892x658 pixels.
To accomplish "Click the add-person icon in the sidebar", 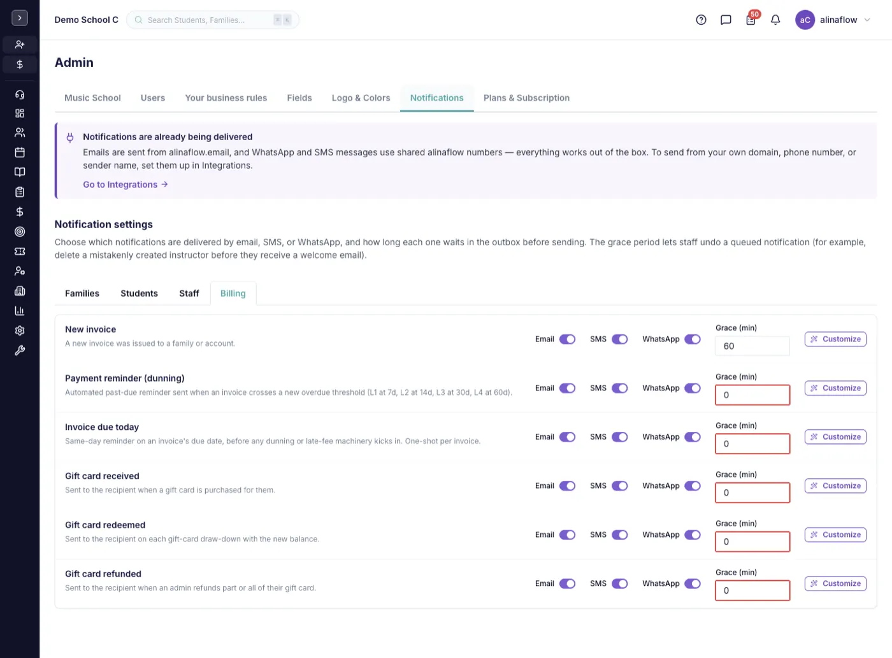I will pos(20,45).
